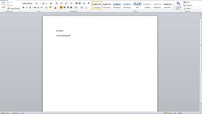This screenshot has width=202, height=114.
Task: Open Text Effects options
Action: pyautogui.click(x=46, y=8)
